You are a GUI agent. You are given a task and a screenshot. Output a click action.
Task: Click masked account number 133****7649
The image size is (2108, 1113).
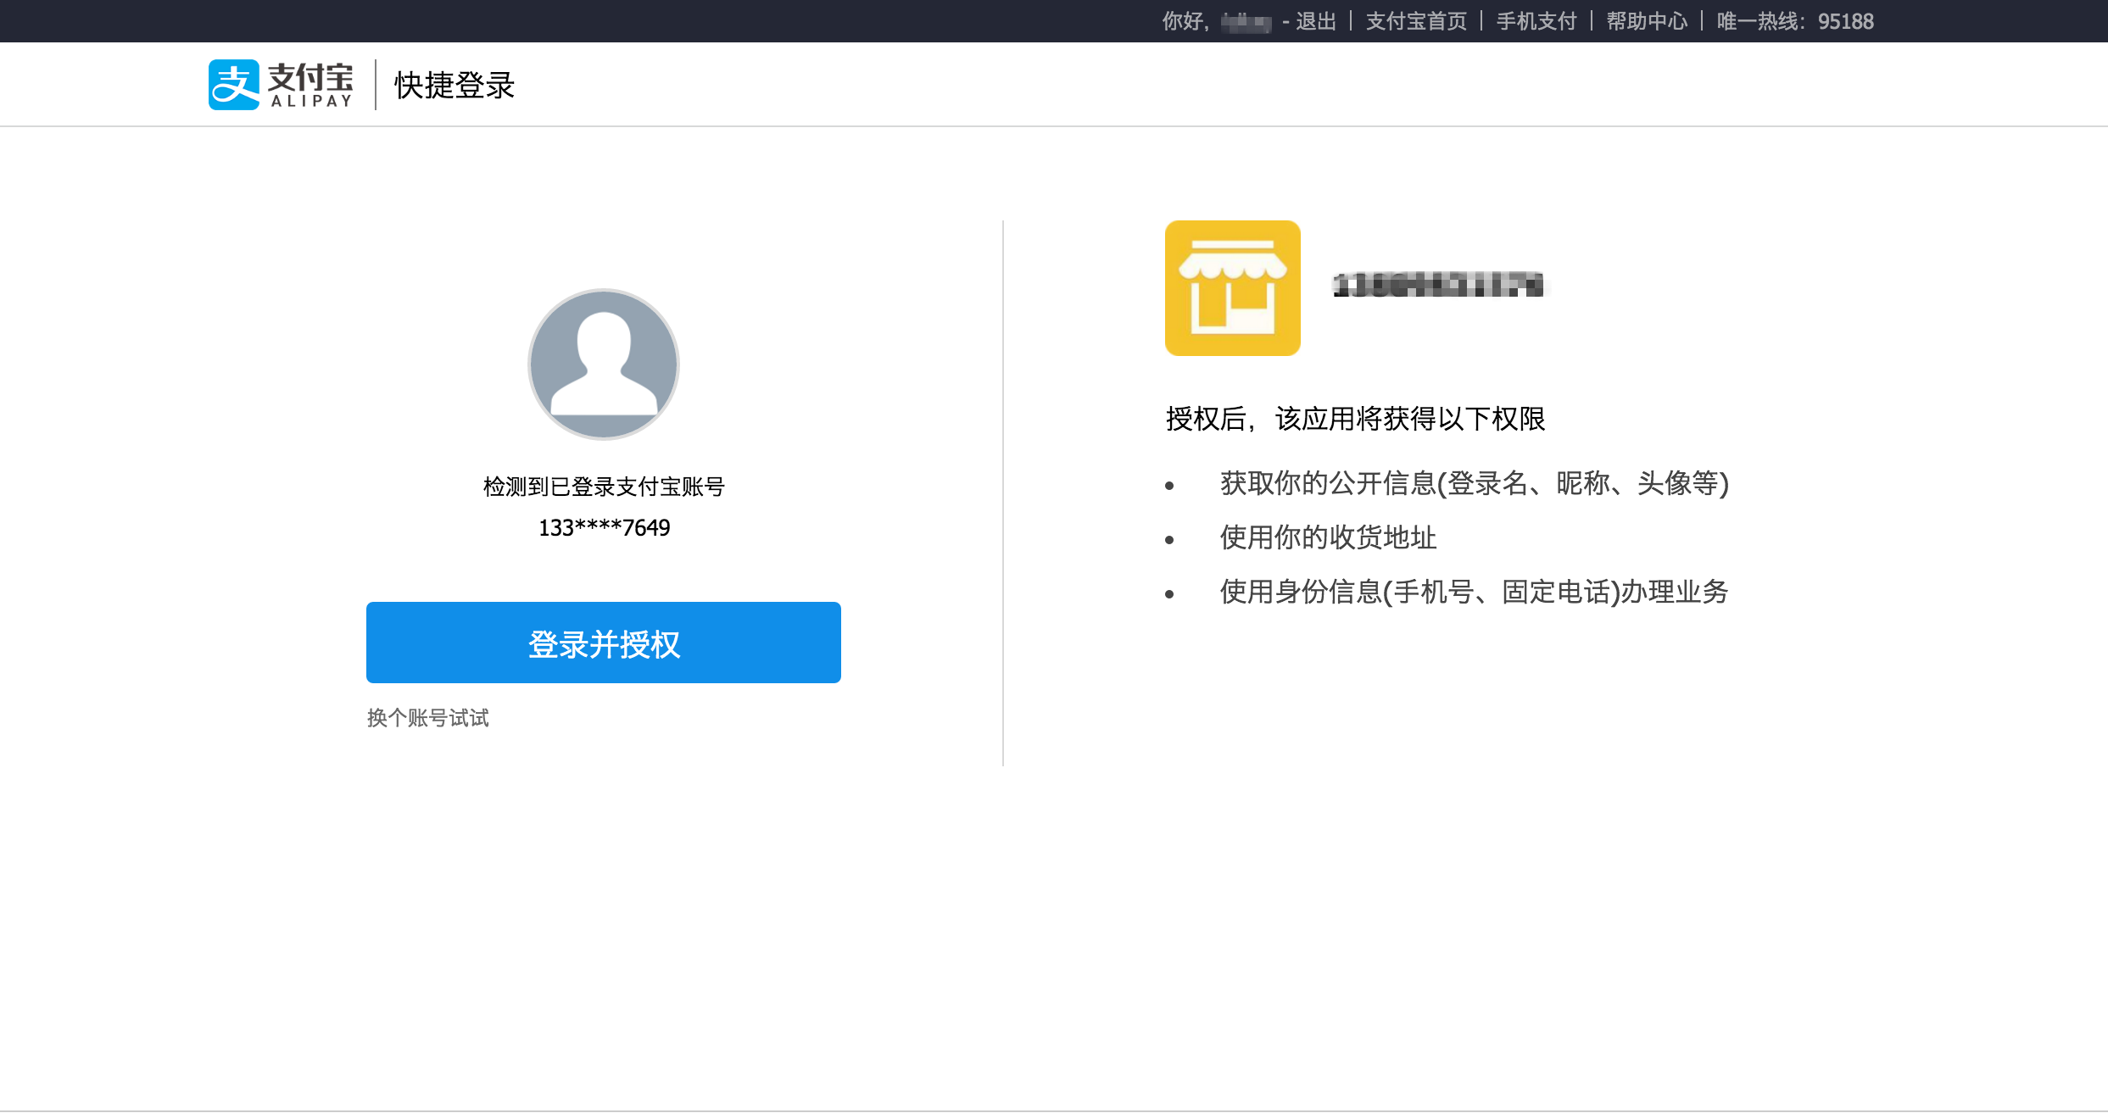pos(604,528)
